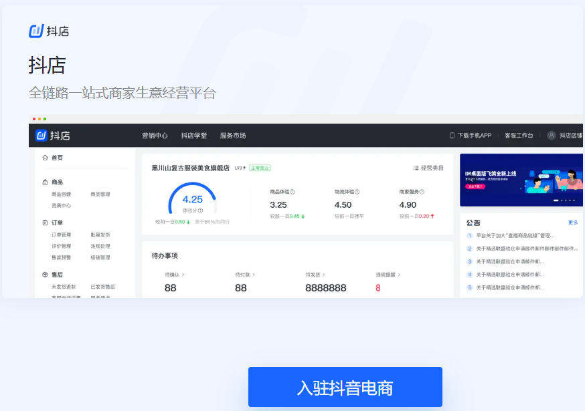Click the 4.25 experience score gauge
The height and width of the screenshot is (411, 585).
point(193,199)
